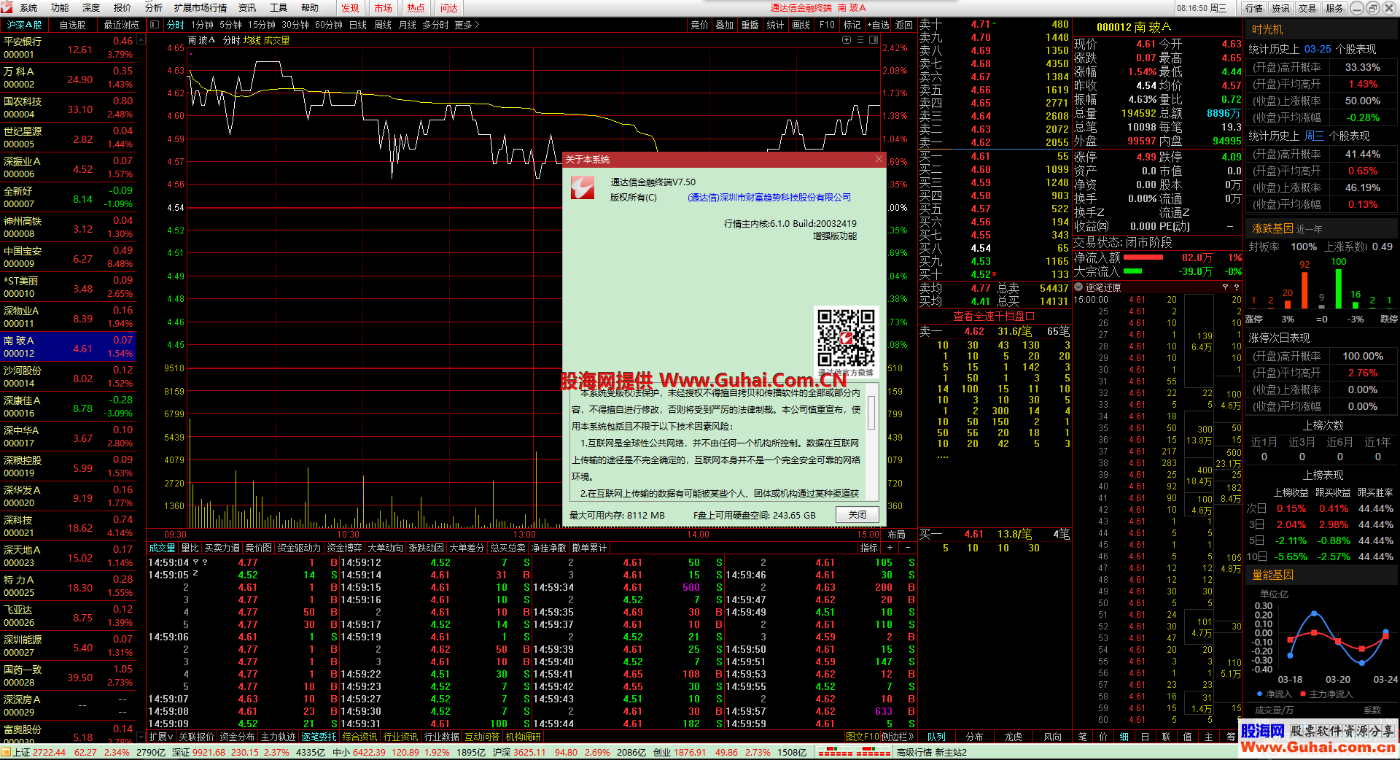This screenshot has height=760, width=1400.
Task: Open the 功能 menu
Action: click(x=60, y=8)
